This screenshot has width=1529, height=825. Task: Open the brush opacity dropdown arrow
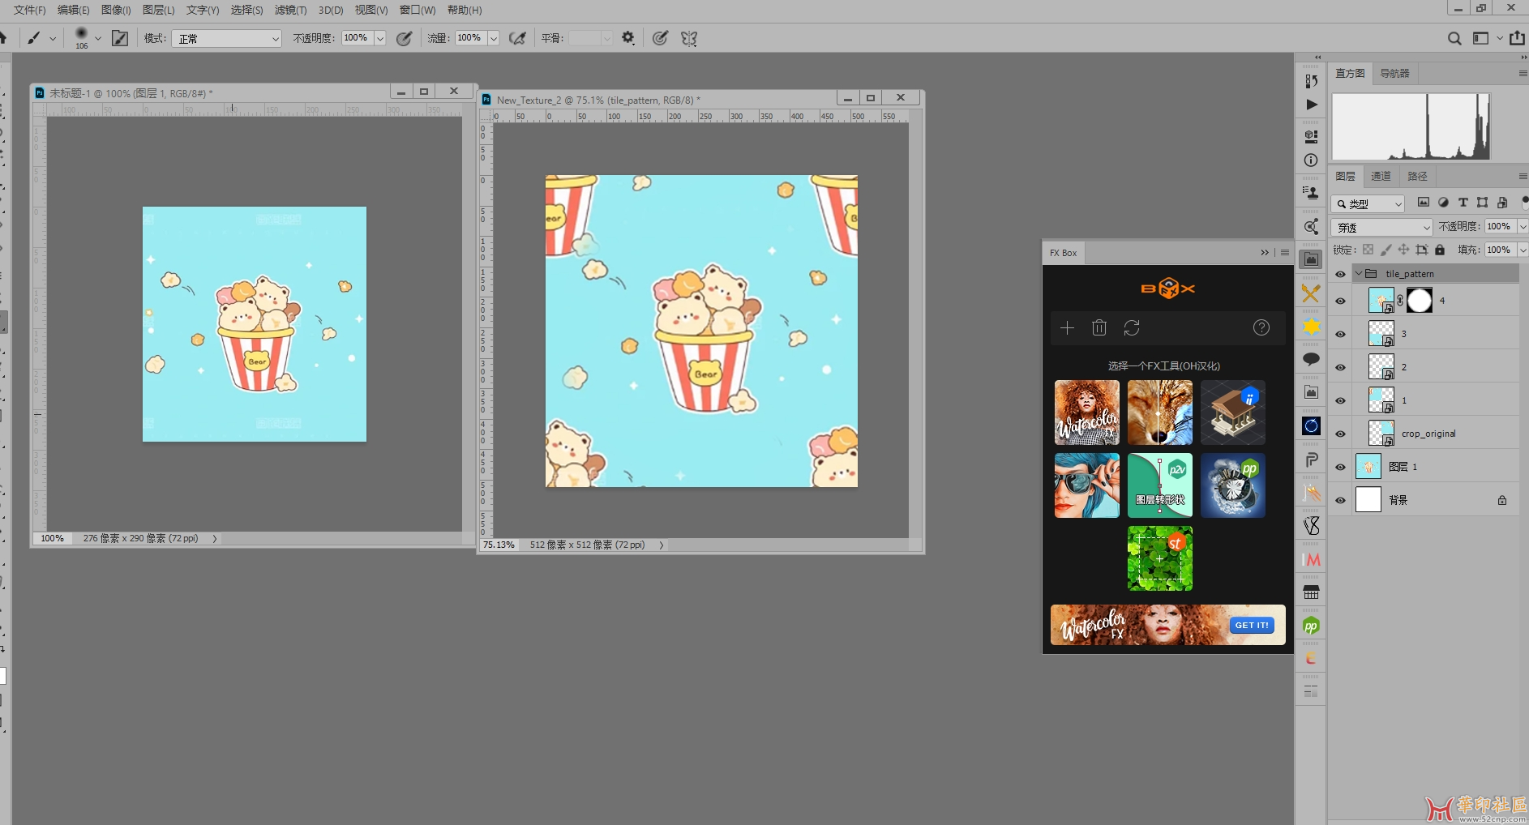(379, 38)
